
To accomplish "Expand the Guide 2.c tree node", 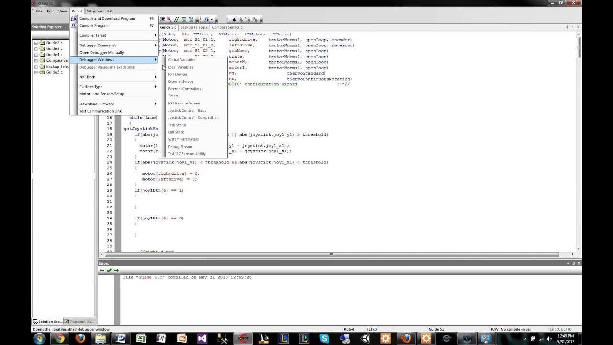I will (x=36, y=43).
